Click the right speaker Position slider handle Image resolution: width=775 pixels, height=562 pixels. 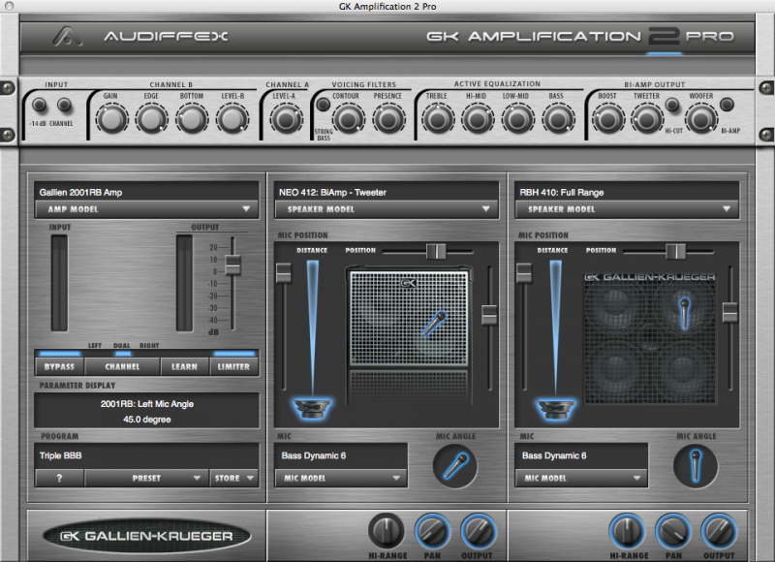coord(675,251)
